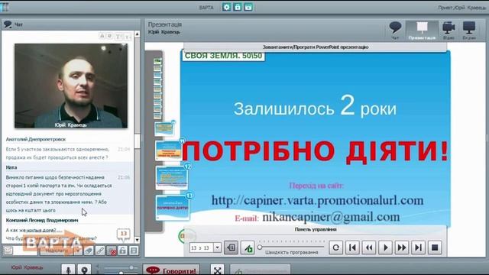This screenshot has width=489, height=275.
Task: Click the ВАРТА title in the top bar
Action: pos(206,8)
